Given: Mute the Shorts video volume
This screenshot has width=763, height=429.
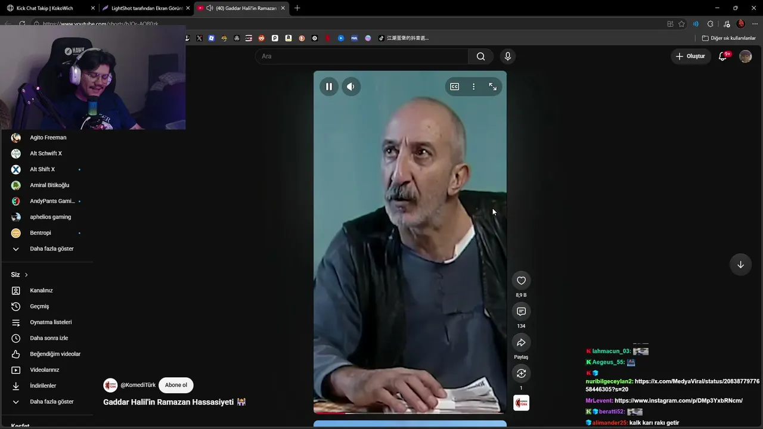Looking at the screenshot, I should 351,86.
